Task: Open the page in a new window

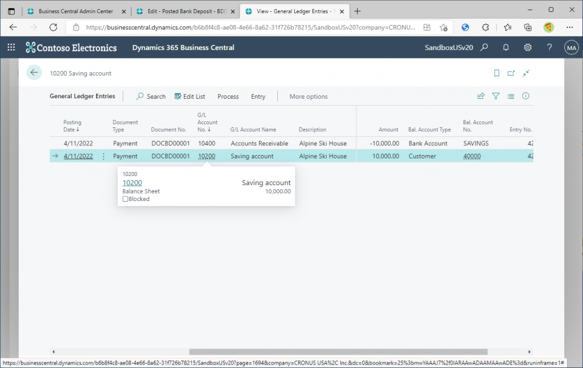Action: click(x=511, y=73)
